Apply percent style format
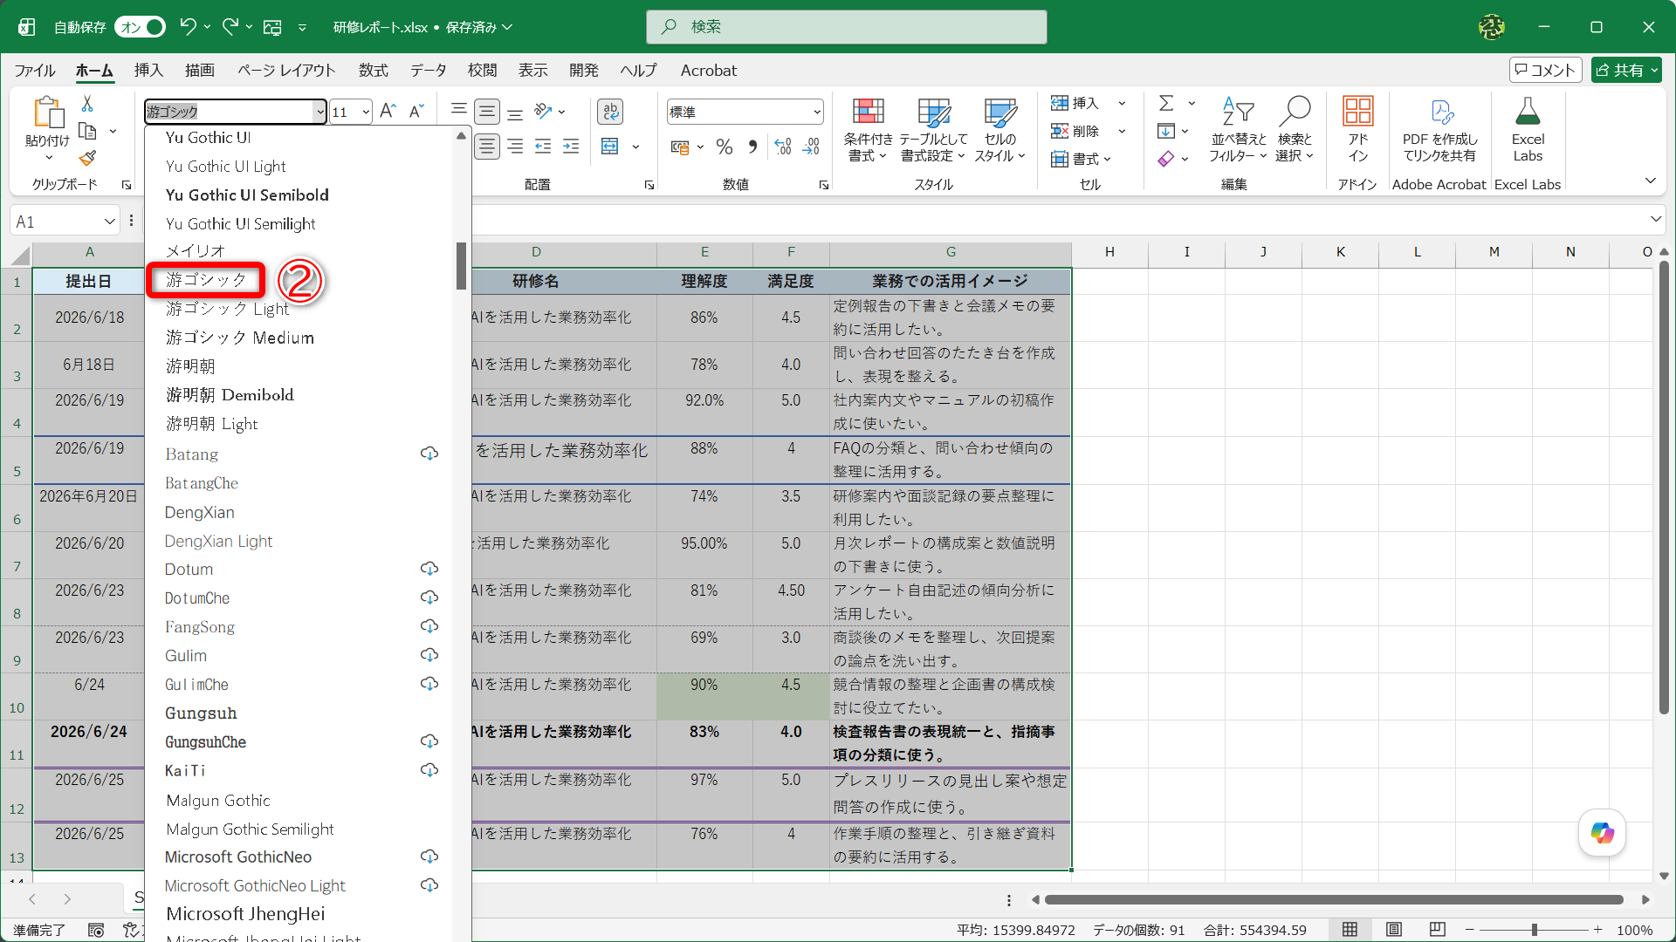The height and width of the screenshot is (942, 1676). 724,147
